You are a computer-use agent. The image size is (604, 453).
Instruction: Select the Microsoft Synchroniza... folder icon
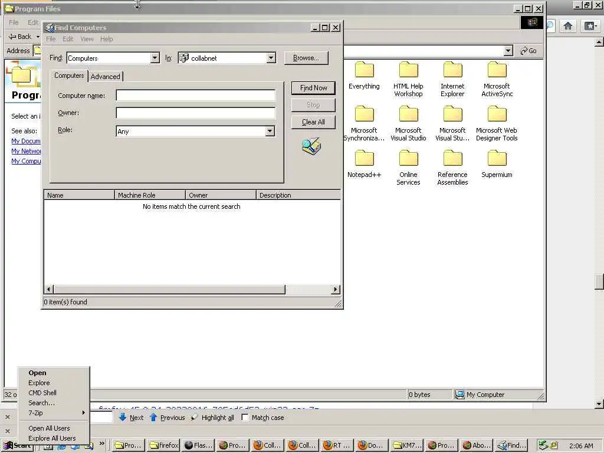click(365, 114)
